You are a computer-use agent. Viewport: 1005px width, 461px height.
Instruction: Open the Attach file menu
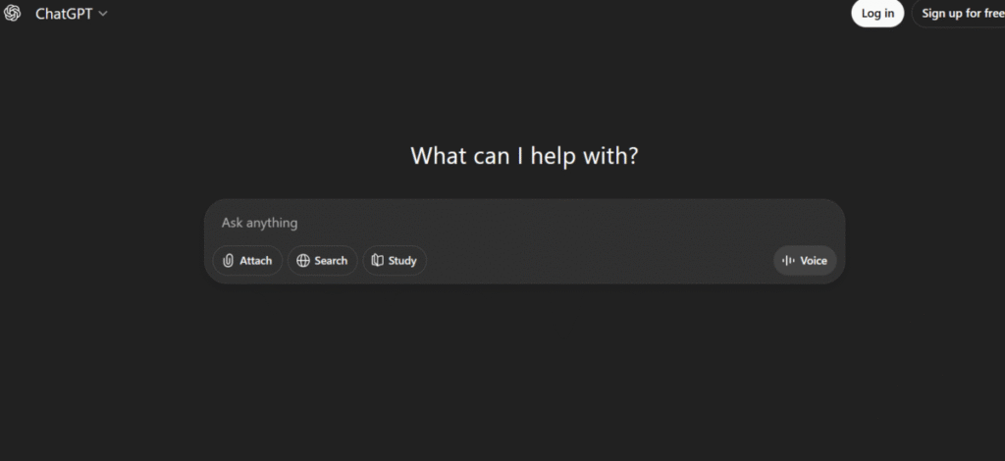tap(247, 261)
